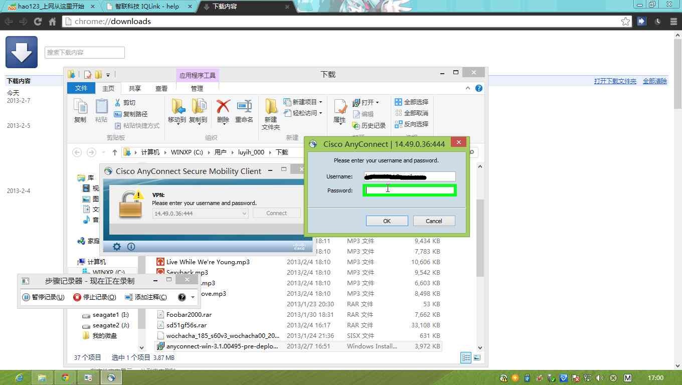The image size is (682, 385).
Task: Expand the Easy access dropdown
Action: tap(320, 113)
